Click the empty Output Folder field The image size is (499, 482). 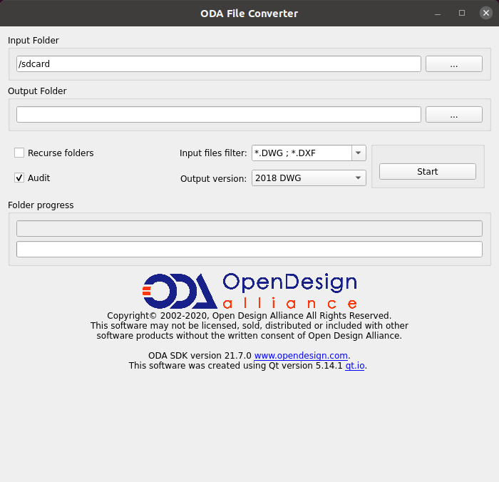(x=219, y=115)
